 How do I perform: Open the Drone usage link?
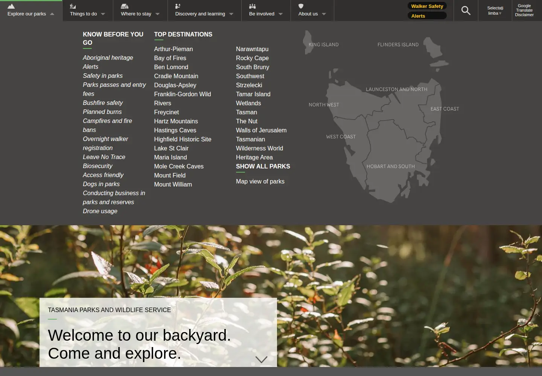(x=100, y=211)
